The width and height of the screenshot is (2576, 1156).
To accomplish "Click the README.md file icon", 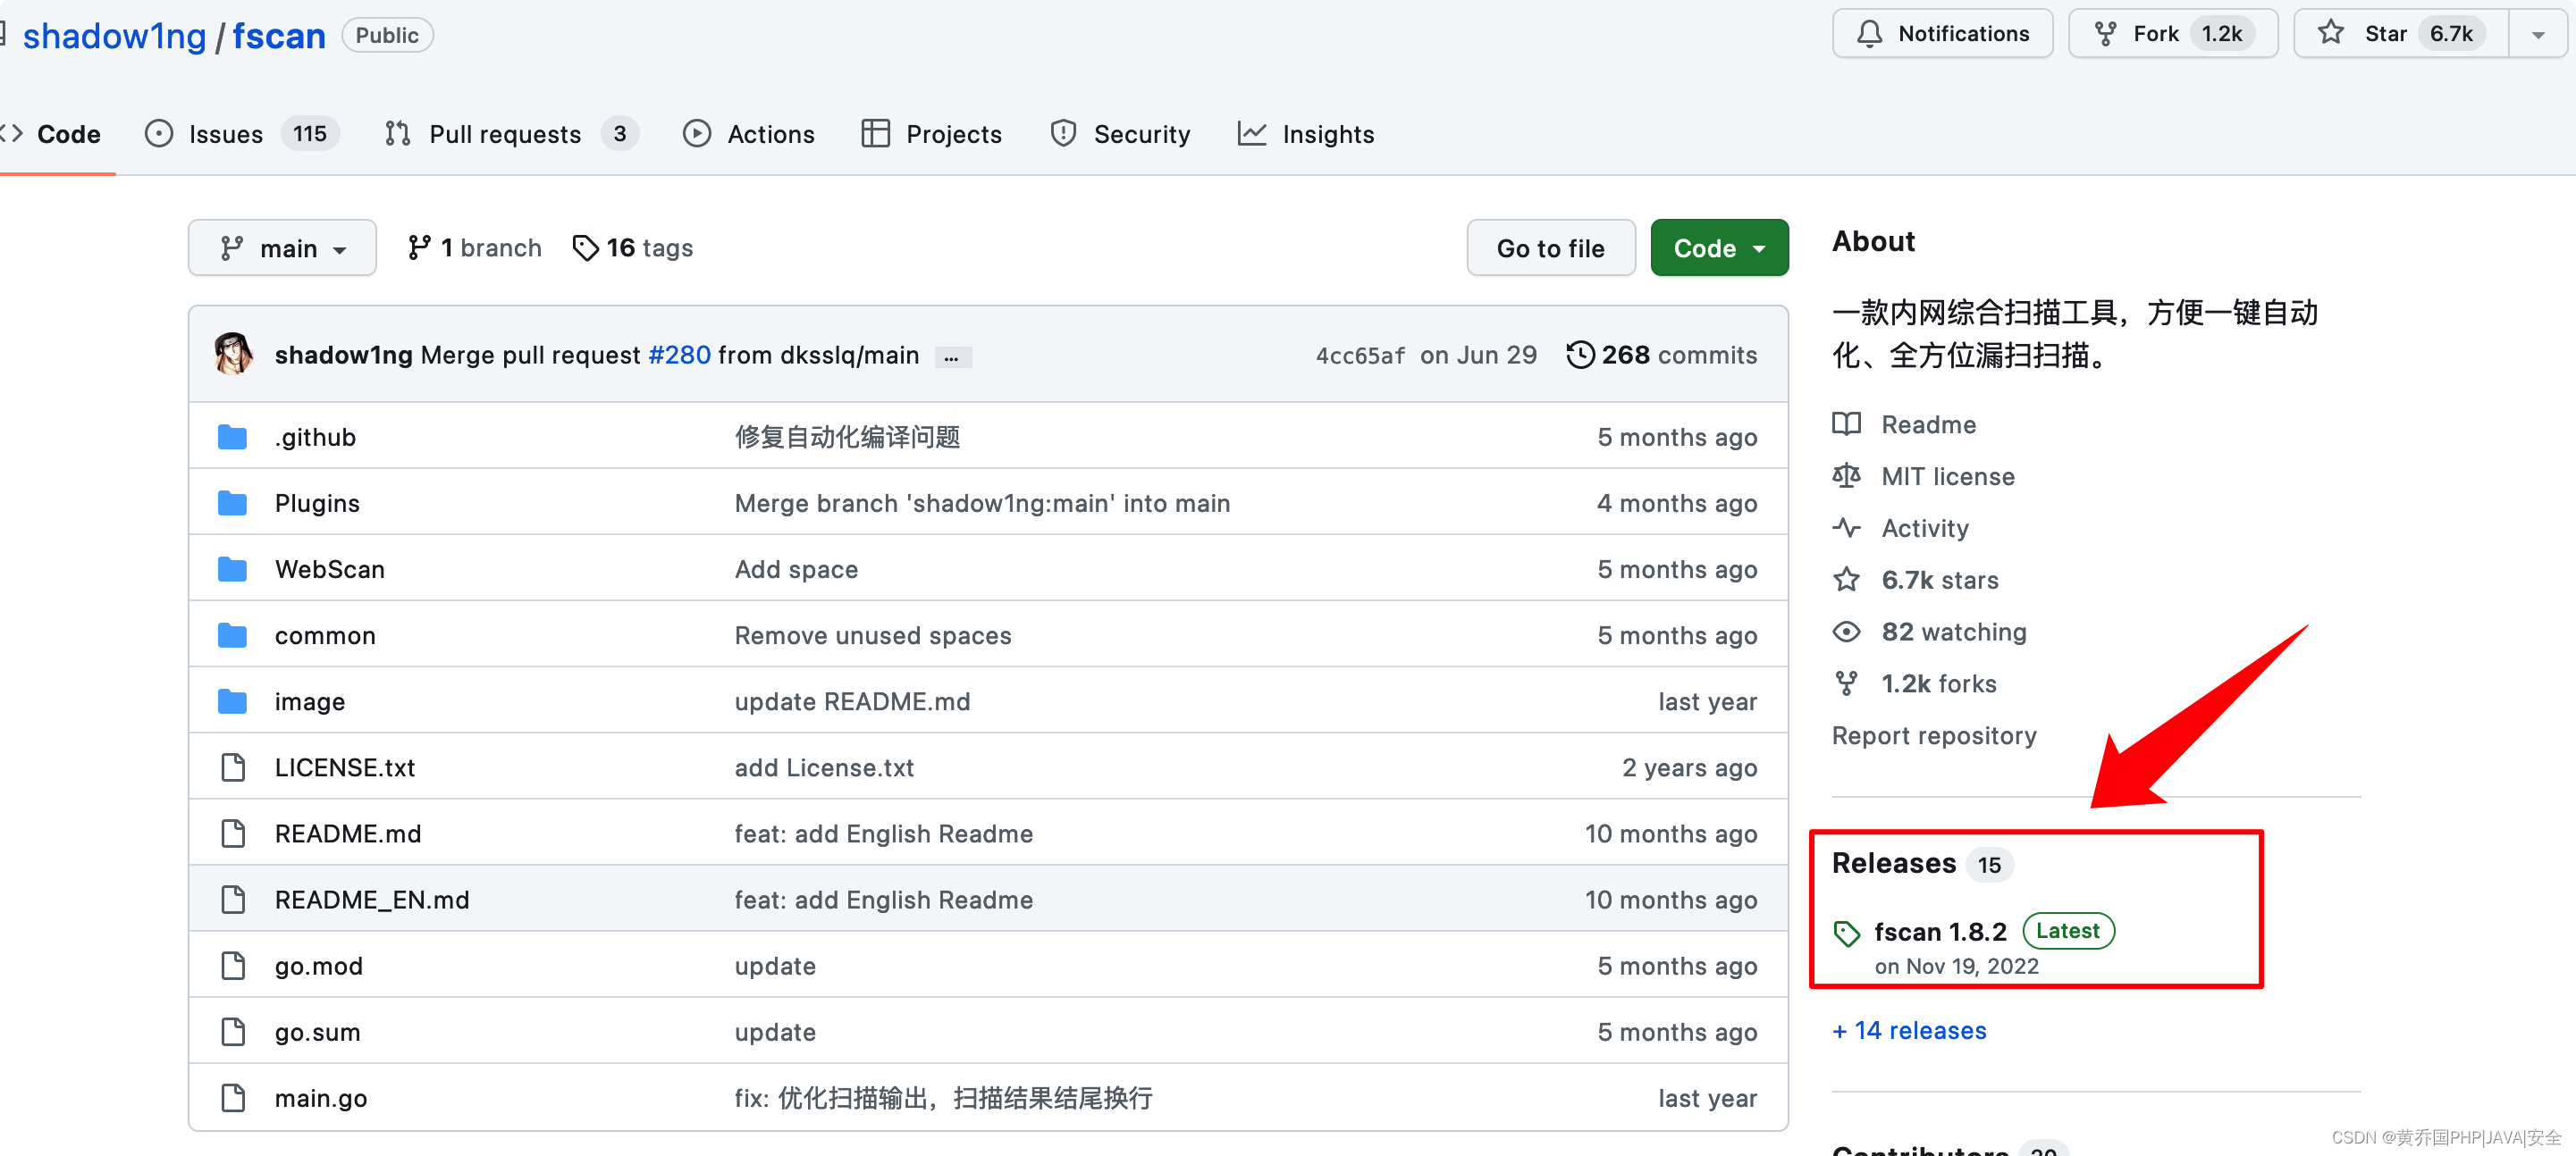I will (233, 833).
